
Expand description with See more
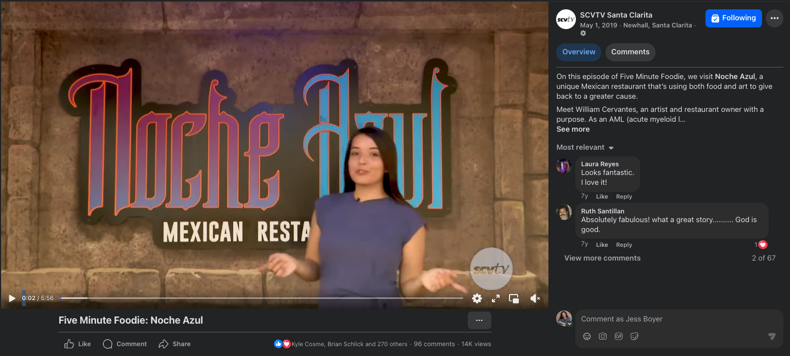click(x=573, y=129)
